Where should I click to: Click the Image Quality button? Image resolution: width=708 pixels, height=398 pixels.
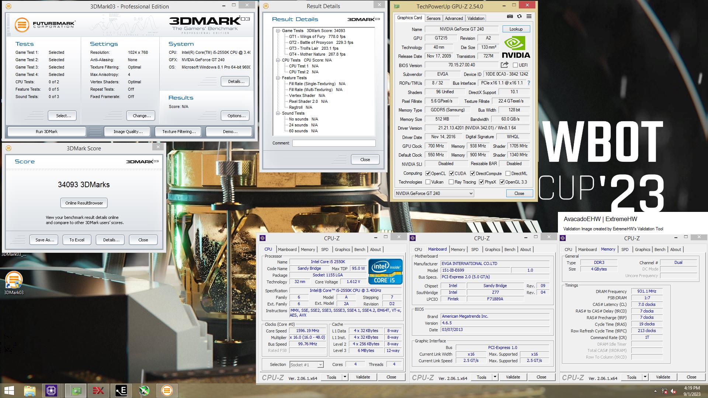pyautogui.click(x=128, y=132)
